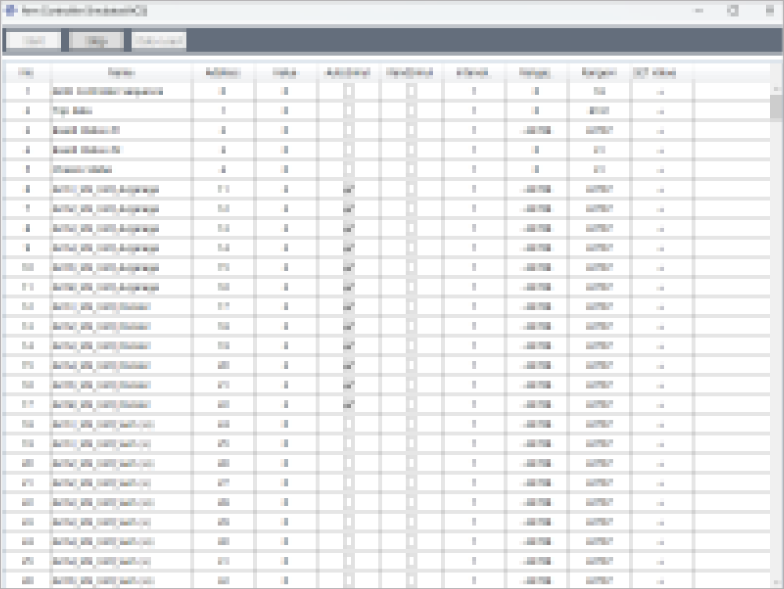Click the Value cell in row 5

(x=286, y=169)
